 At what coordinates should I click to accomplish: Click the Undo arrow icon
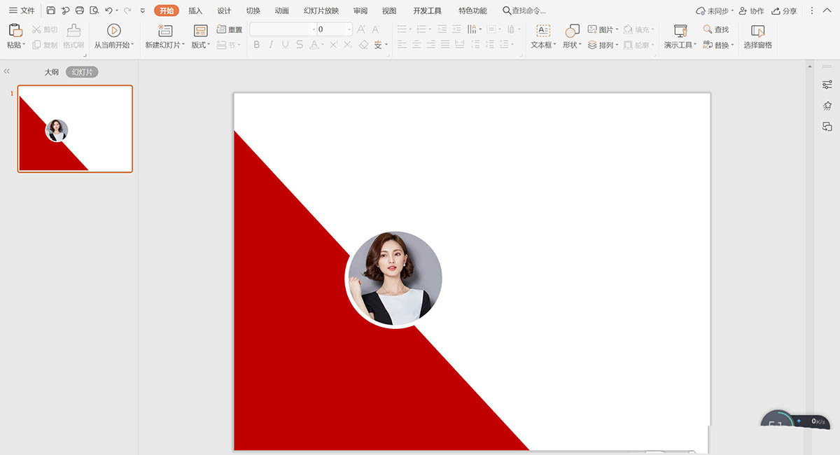point(108,10)
